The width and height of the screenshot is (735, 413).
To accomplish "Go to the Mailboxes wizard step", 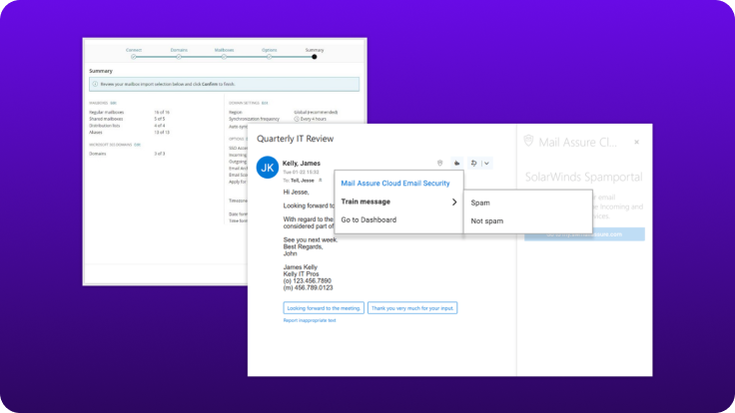I will tap(224, 50).
